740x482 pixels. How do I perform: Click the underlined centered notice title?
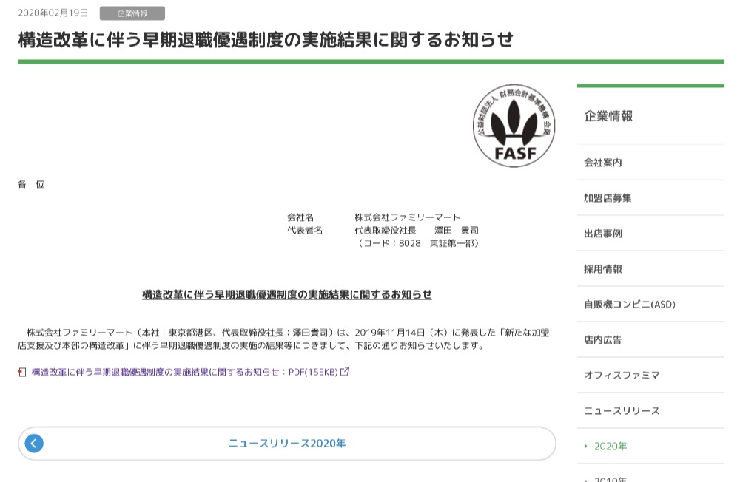(287, 295)
